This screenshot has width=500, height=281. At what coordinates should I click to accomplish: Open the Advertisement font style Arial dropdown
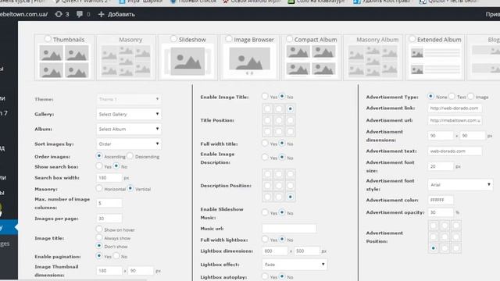tap(460, 184)
